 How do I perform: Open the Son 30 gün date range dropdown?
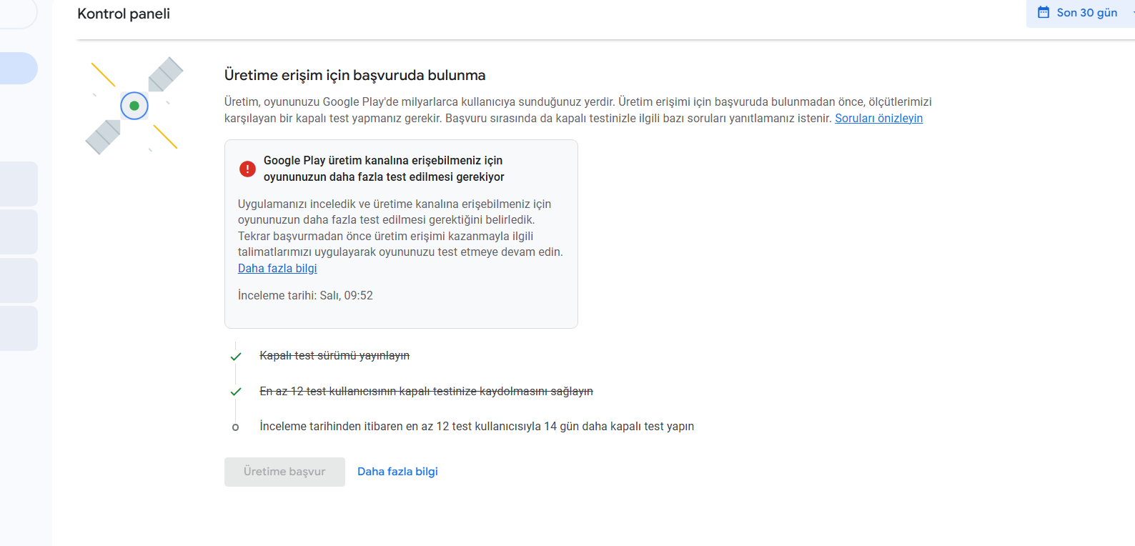[1081, 13]
